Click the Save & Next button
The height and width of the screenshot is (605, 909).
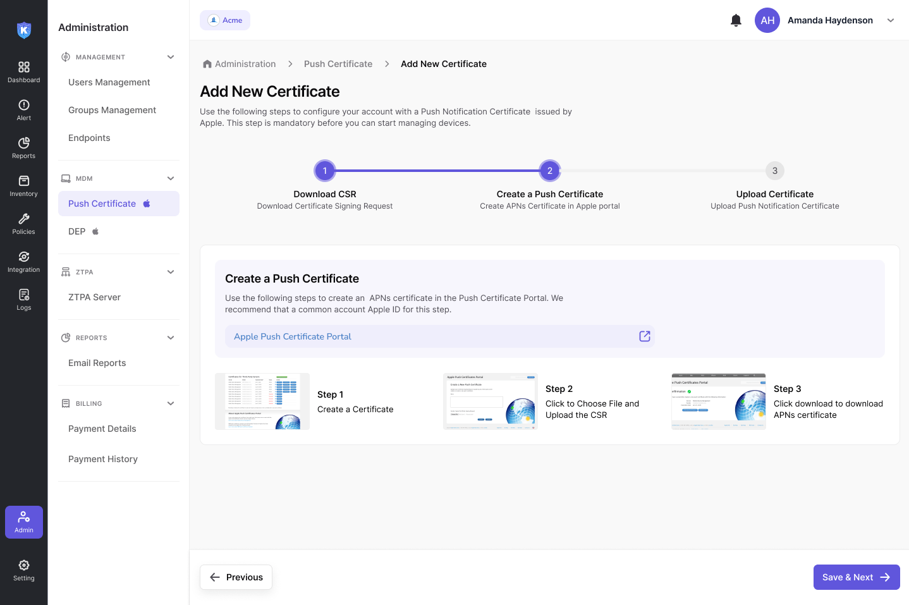click(x=856, y=577)
